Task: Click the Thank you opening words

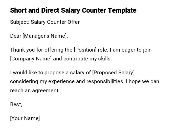Action: coord(20,50)
